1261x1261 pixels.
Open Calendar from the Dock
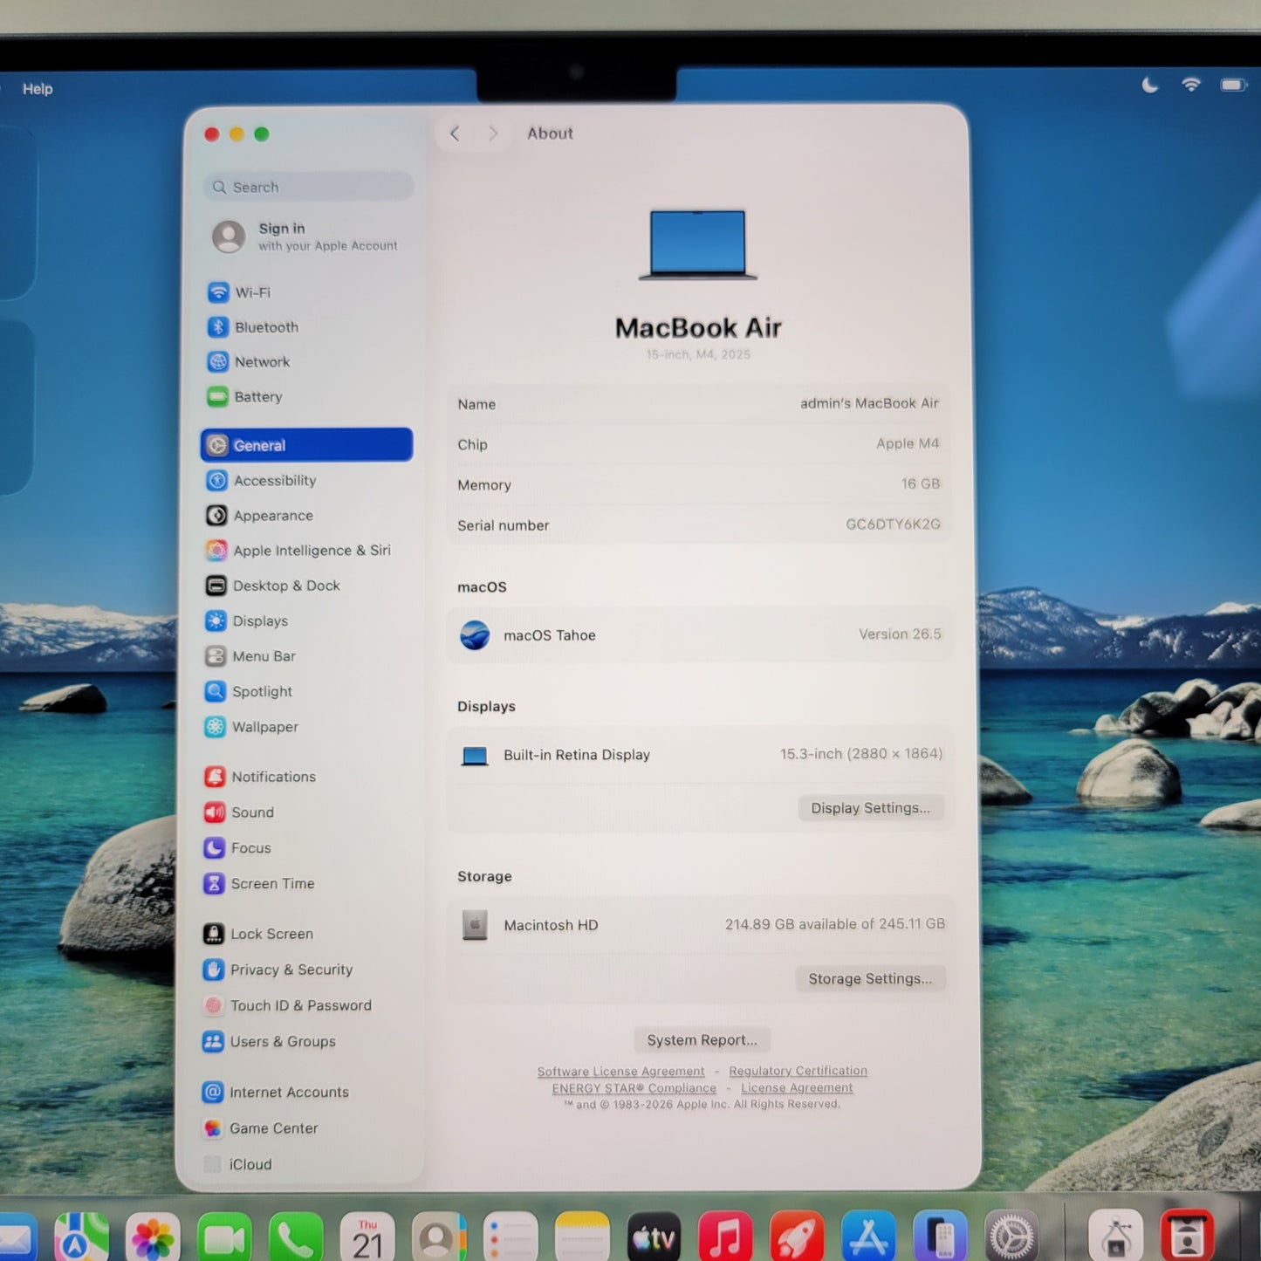coord(367,1237)
